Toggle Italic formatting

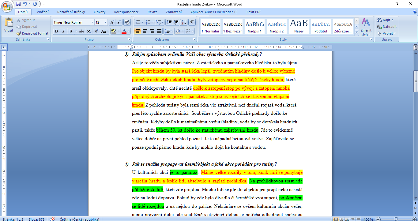point(63,31)
